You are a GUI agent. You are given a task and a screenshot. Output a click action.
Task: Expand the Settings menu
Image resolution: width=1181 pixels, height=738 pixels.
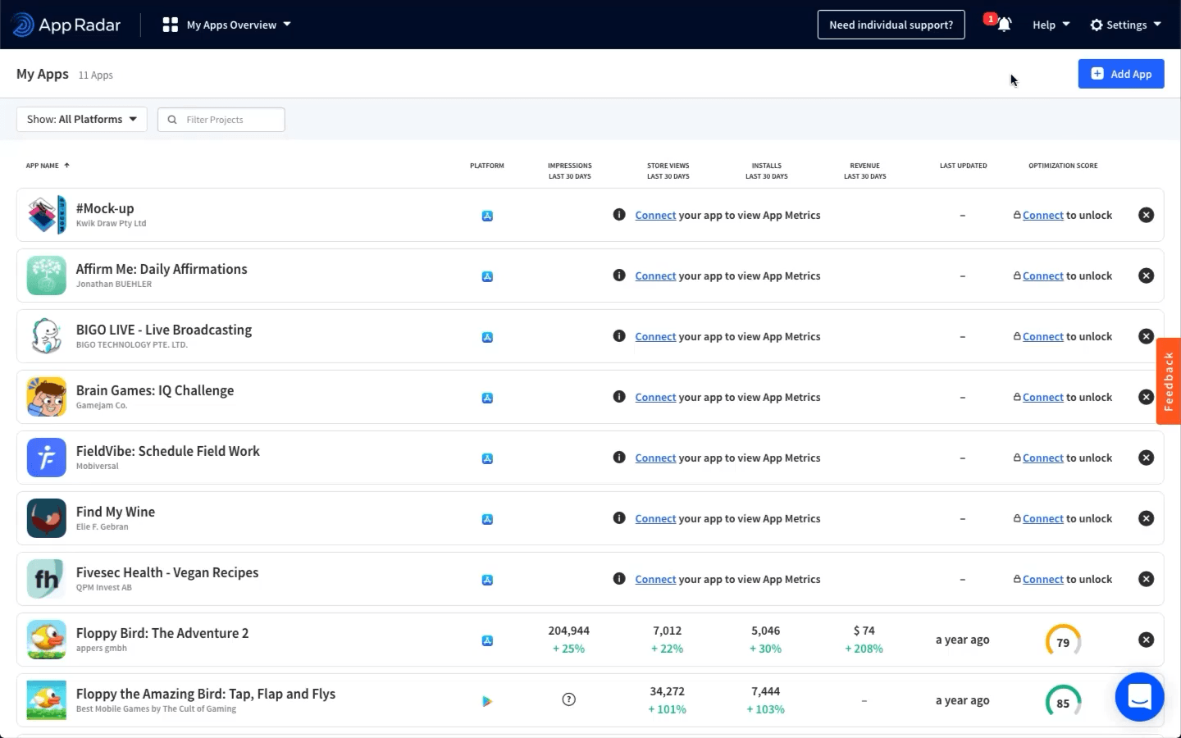click(1125, 25)
